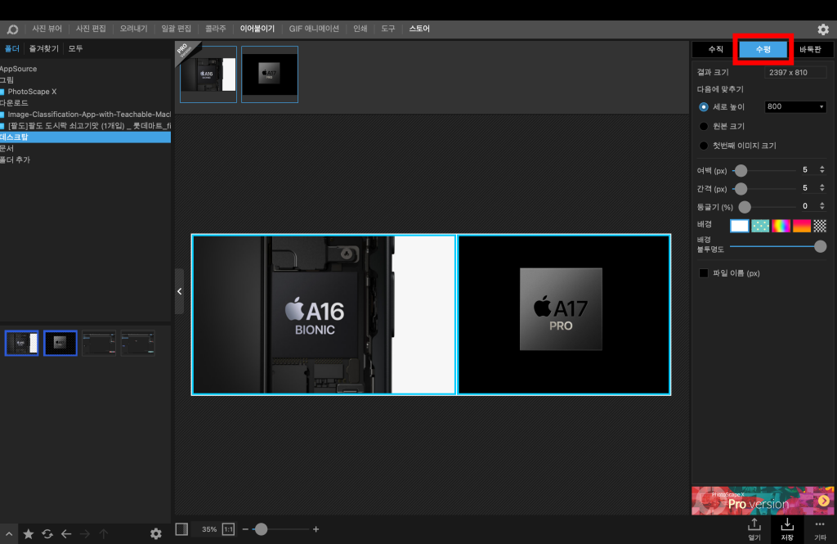This screenshot has height=544, width=837.
Task: Choose the dotted pattern background swatch
Action: pos(760,226)
